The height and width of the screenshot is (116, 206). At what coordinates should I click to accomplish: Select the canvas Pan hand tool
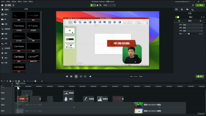(98, 5)
